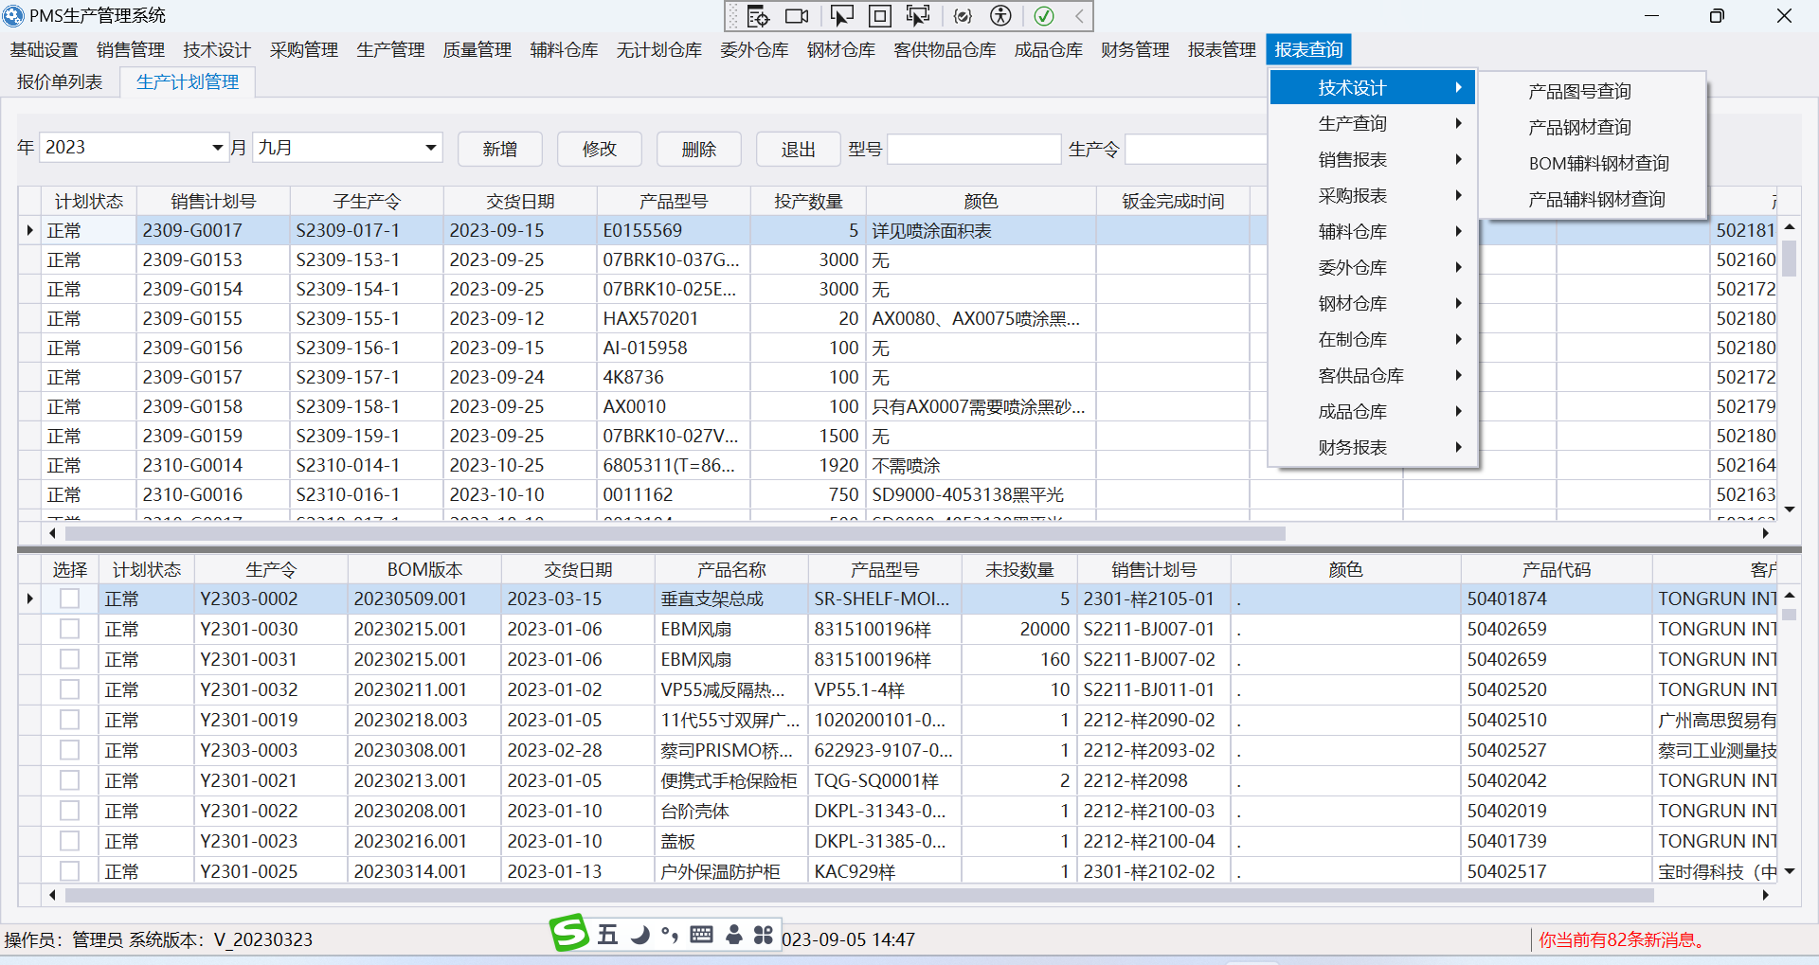Viewport: 1819px width, 965px height.
Task: Click the display layout square icon
Action: pos(880,16)
